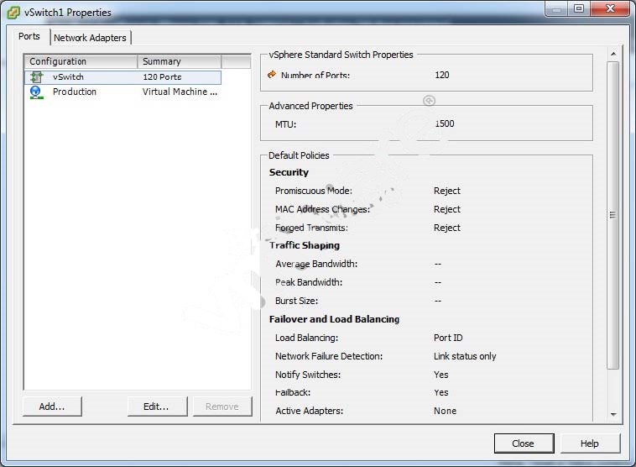Click the 'MTU:' label
This screenshot has height=467, width=636.
pyautogui.click(x=285, y=124)
